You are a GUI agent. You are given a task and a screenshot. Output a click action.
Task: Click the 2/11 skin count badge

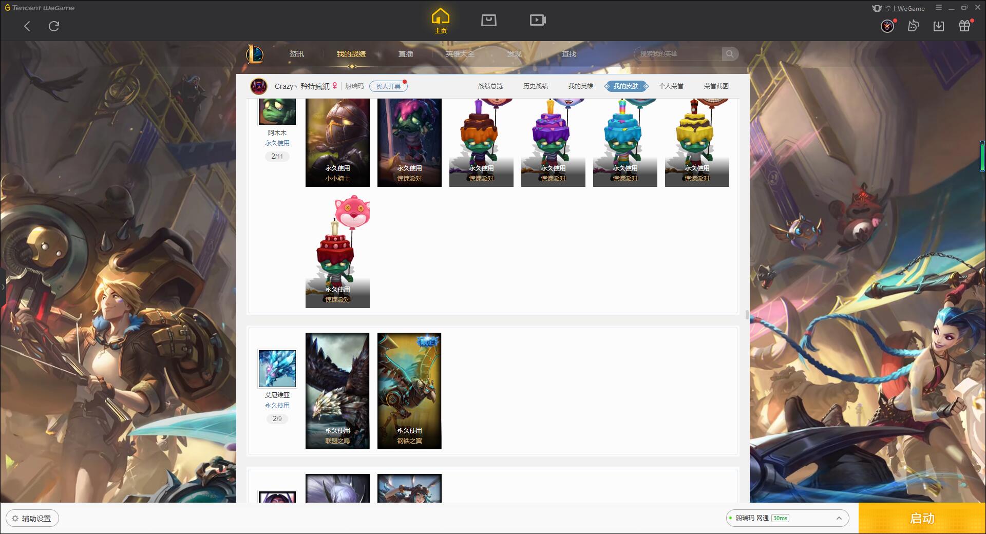(x=277, y=157)
